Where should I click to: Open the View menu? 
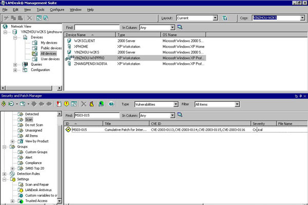coord(27,10)
